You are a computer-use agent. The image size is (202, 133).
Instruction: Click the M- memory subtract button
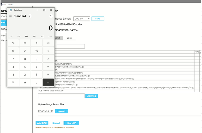(x=34, y=37)
